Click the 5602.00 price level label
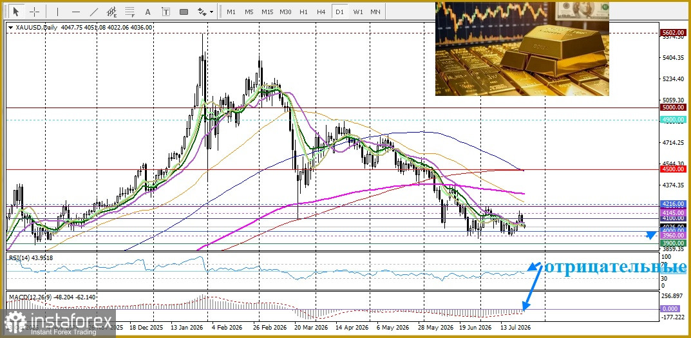This screenshot has height=338, width=691. (674, 33)
